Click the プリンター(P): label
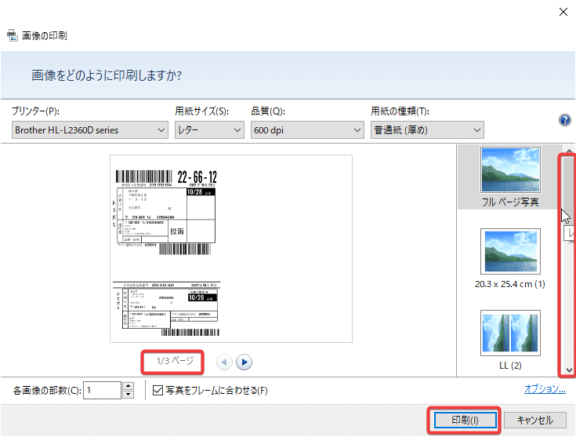This screenshot has width=576, height=437. point(35,111)
